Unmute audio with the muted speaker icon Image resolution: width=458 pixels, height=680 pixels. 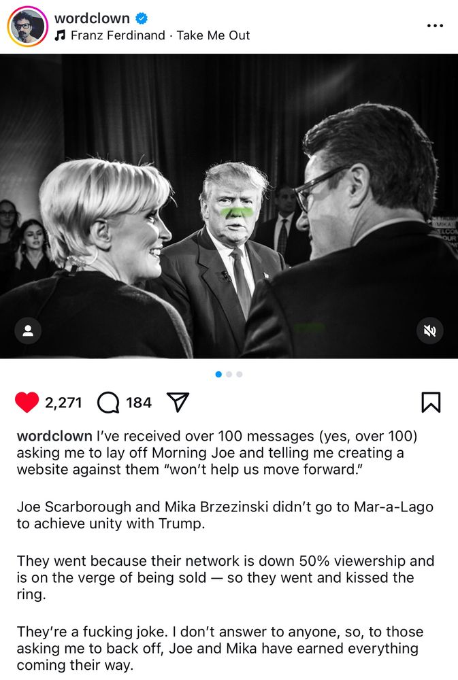(430, 331)
